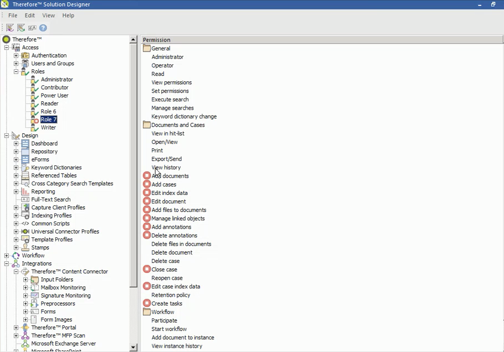Click the Workflow icon in the tree

[x=17, y=255]
